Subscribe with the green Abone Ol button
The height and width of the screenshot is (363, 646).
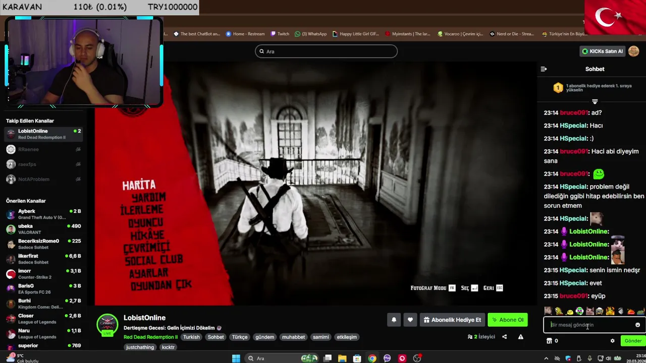[x=508, y=320]
